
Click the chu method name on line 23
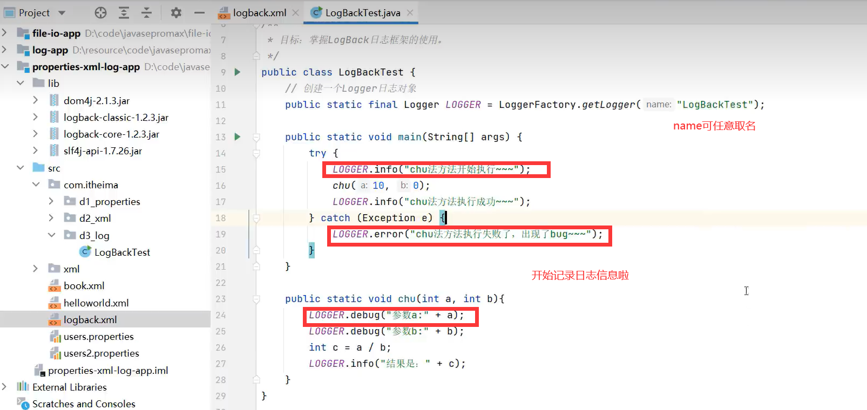pos(407,299)
